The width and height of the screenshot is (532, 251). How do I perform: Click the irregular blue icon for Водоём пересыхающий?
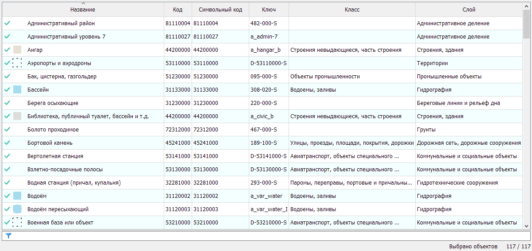click(x=17, y=209)
